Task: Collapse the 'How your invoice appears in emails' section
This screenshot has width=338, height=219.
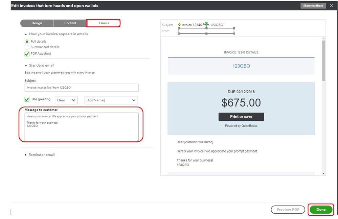Action: coord(26,34)
